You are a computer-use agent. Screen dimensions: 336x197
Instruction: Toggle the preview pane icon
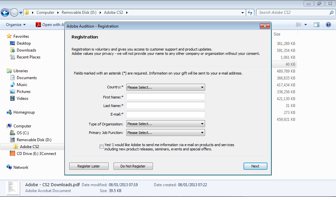pyautogui.click(x=317, y=25)
